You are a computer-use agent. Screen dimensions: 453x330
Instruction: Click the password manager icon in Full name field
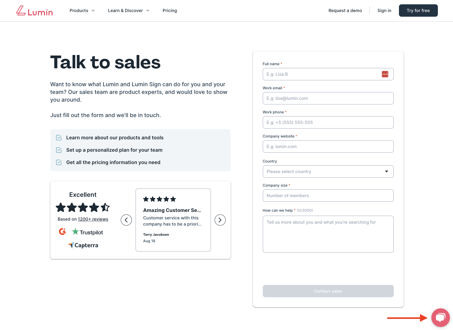385,74
